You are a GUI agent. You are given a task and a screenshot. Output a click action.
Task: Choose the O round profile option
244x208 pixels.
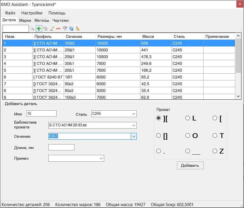coord(188,136)
